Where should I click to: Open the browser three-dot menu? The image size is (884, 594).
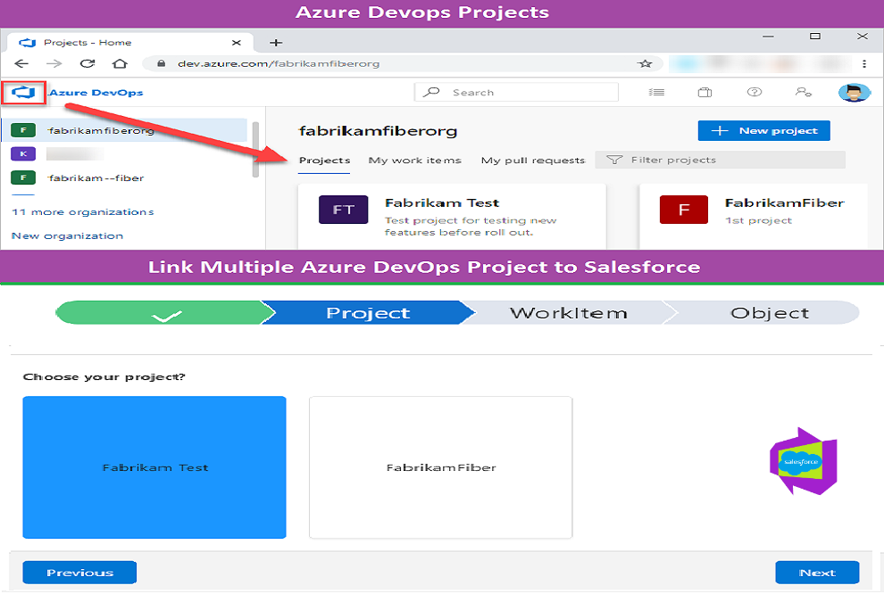coord(863,63)
